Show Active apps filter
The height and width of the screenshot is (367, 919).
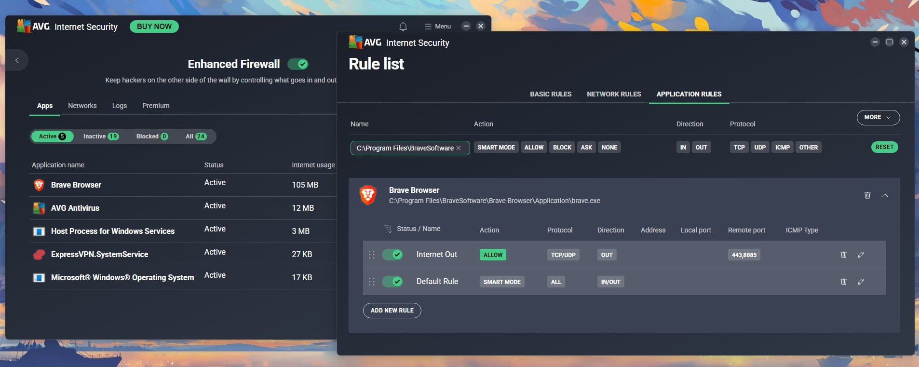pos(53,136)
